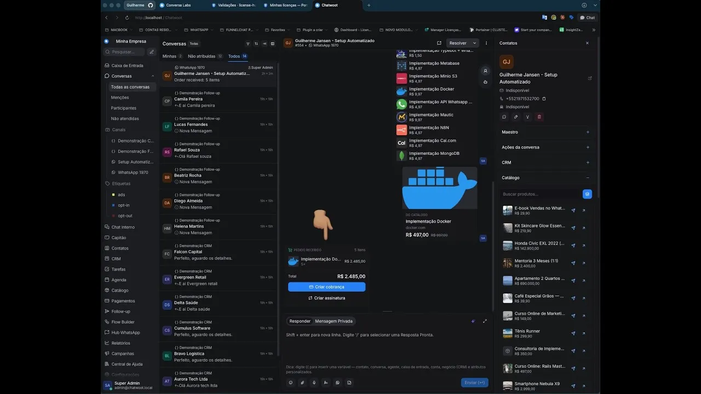Click the signature icon in reply toolbar
This screenshot has height=394, width=701.
tap(326, 383)
